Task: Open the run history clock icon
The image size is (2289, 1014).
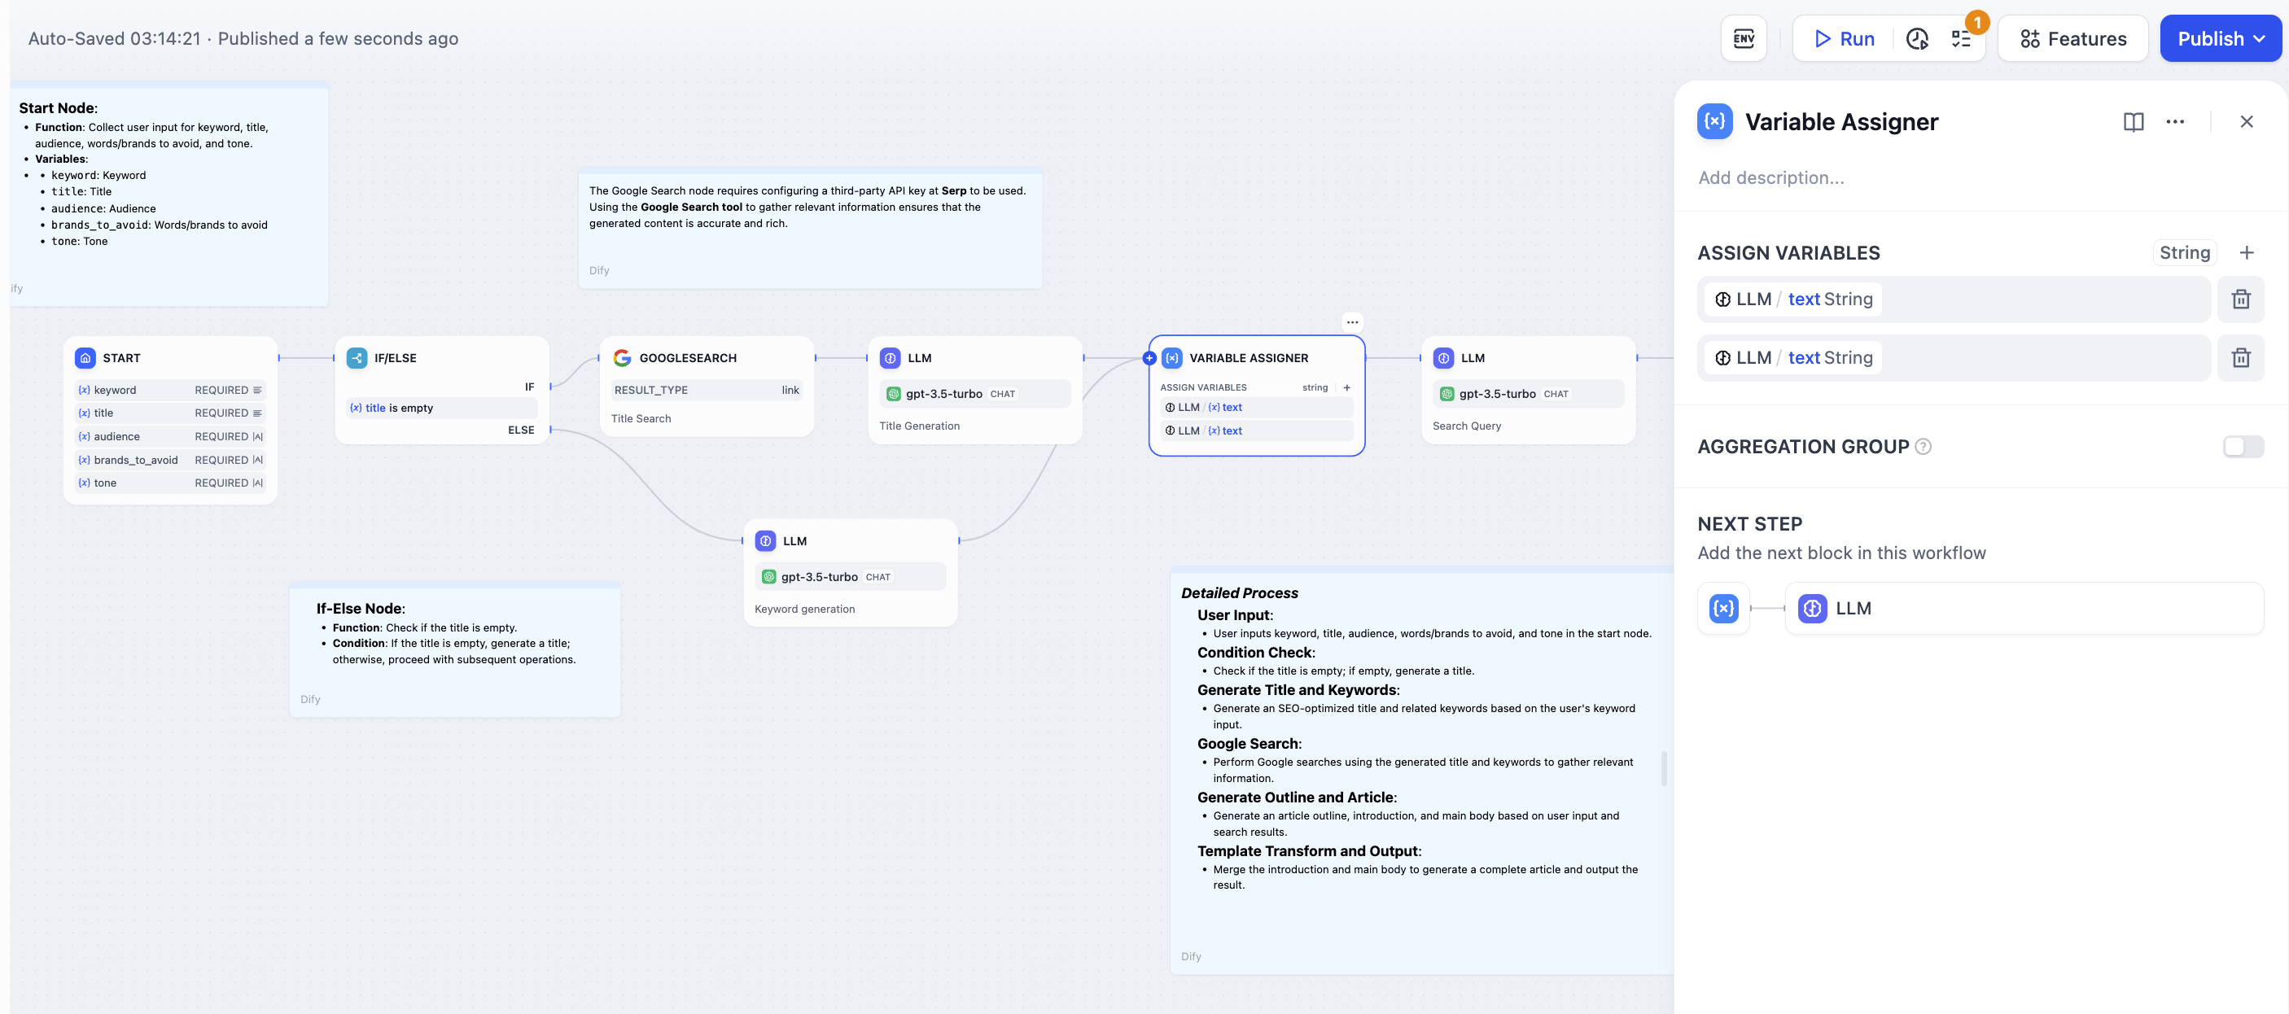Action: (1917, 39)
